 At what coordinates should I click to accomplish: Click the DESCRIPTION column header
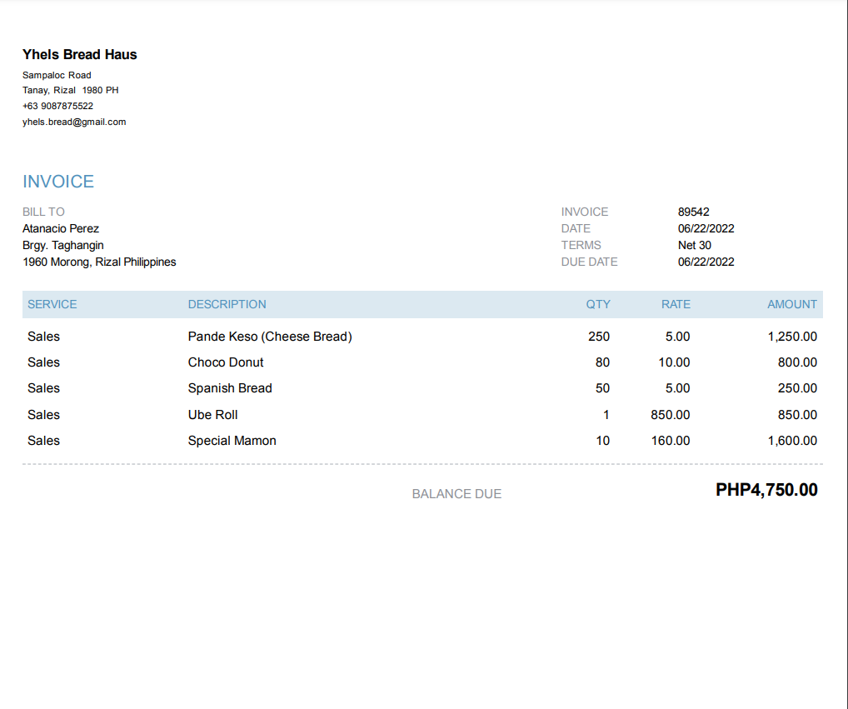[x=227, y=304]
